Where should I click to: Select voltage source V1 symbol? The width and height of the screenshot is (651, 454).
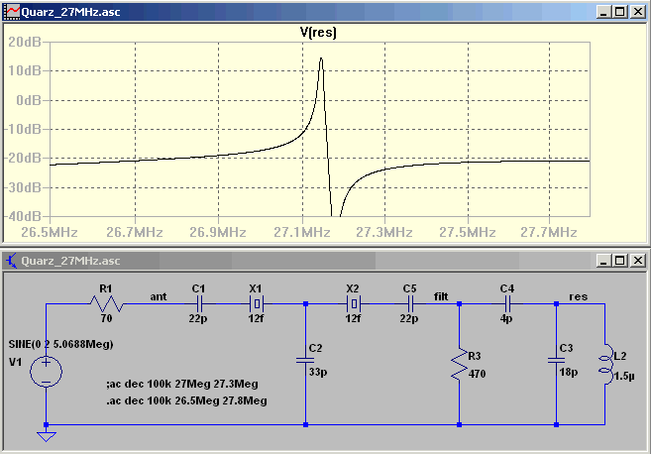(47, 372)
